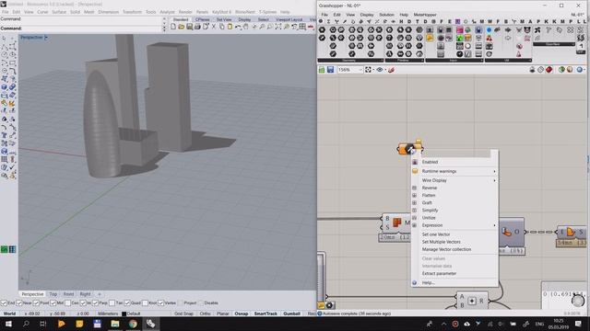Image resolution: width=590 pixels, height=331 pixels.
Task: Toggle the Mid osnap checkbox
Action: coord(53,303)
